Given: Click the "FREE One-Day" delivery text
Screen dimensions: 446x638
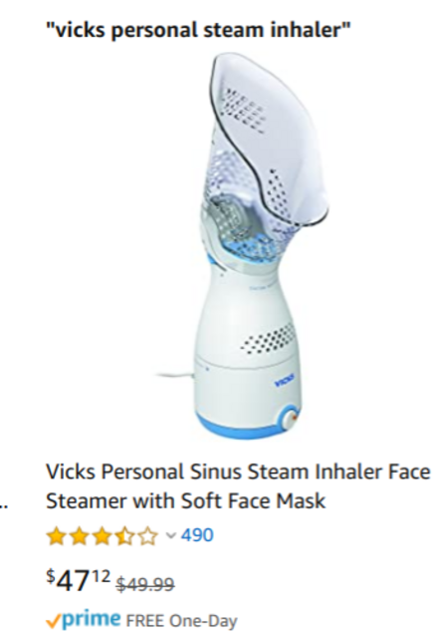Looking at the screenshot, I should click(x=181, y=621).
